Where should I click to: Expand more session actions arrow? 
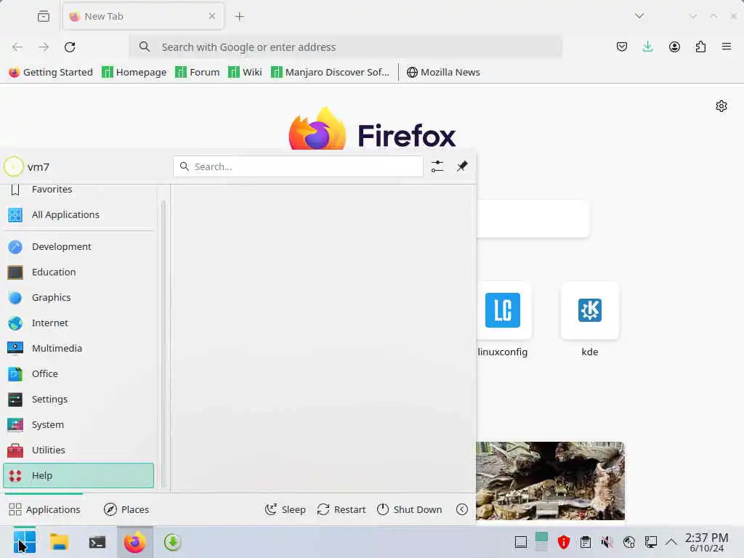point(461,509)
